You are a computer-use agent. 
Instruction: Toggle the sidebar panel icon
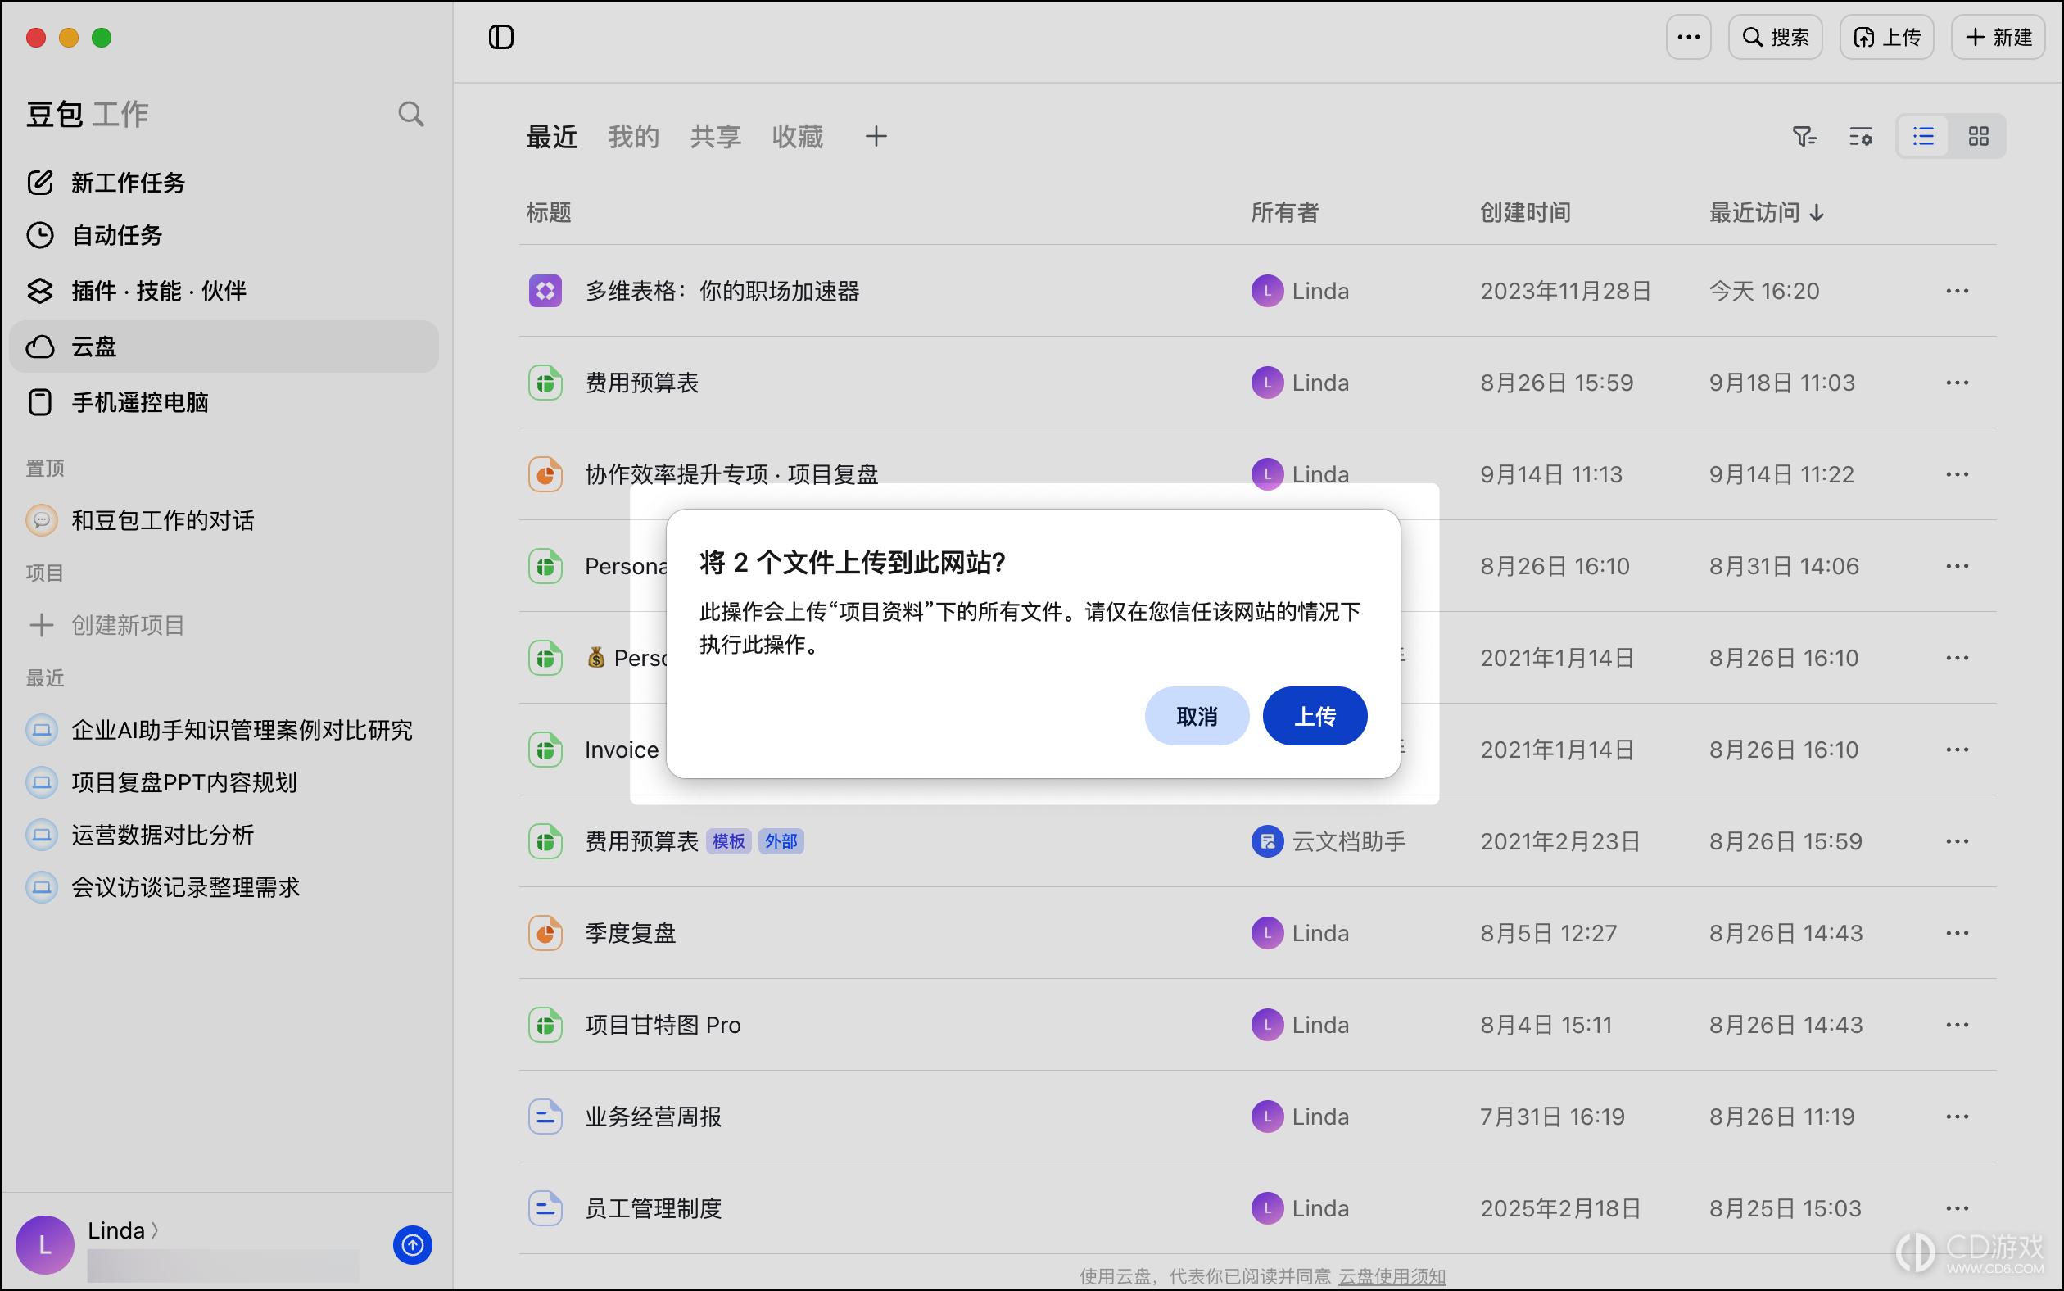501,37
